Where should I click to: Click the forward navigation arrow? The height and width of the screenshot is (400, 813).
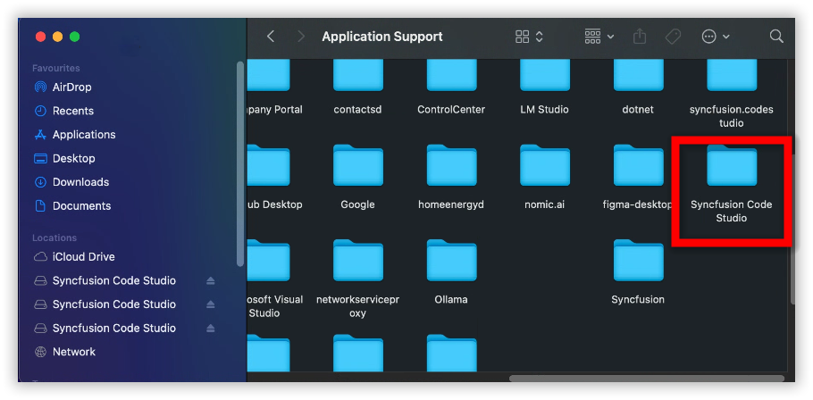coord(301,37)
